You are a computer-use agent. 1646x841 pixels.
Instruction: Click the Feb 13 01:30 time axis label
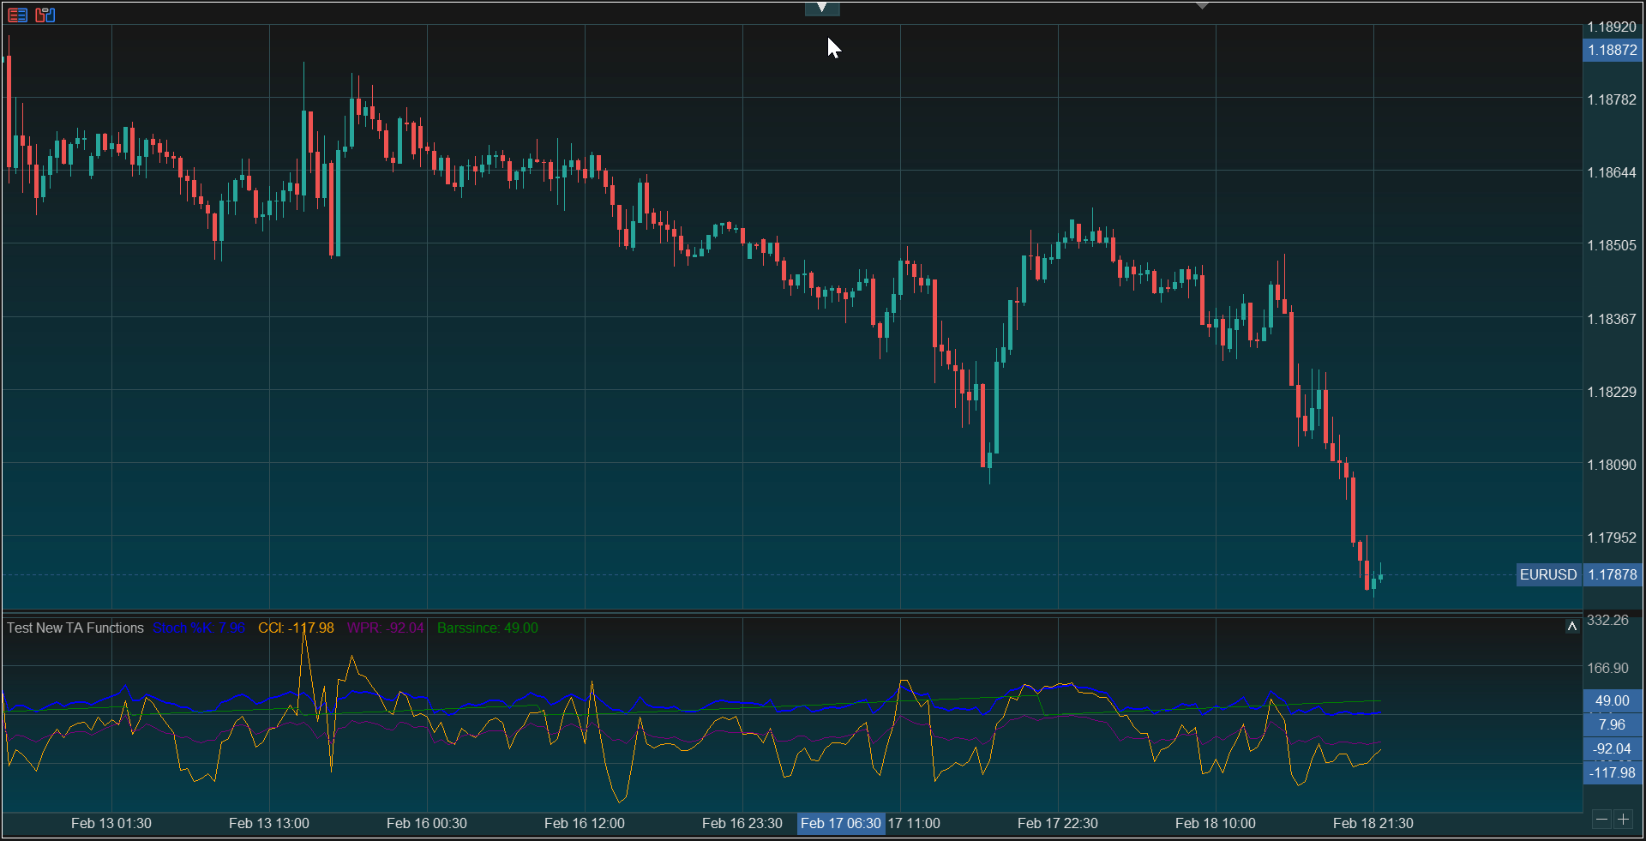point(111,823)
